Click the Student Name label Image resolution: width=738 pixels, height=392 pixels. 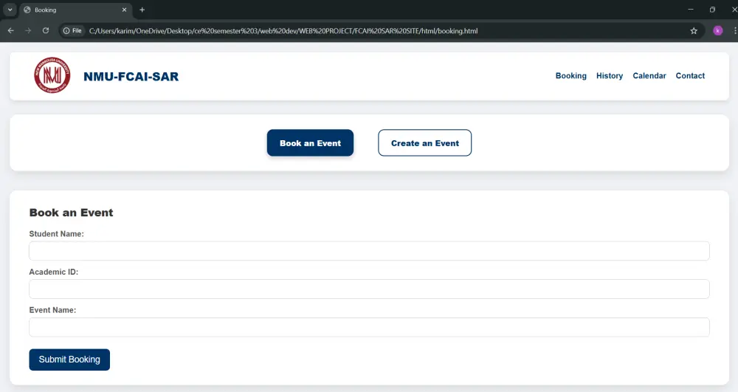57,234
